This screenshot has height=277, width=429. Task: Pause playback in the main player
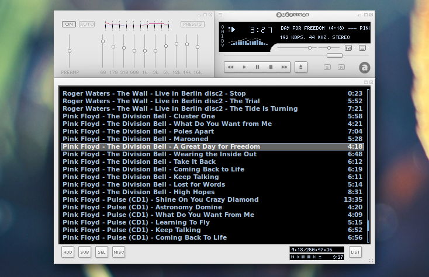click(257, 67)
